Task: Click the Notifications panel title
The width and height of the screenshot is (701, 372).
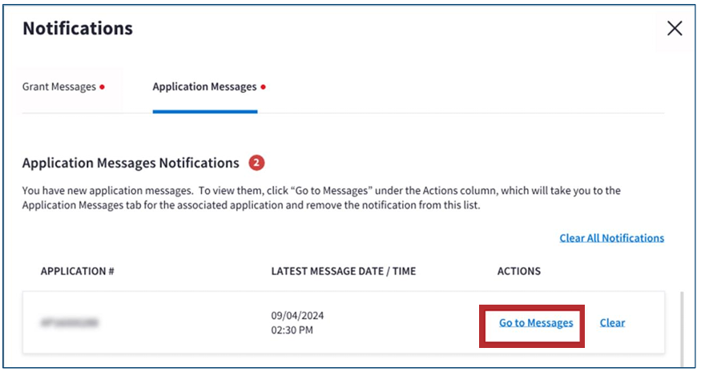Action: [78, 29]
